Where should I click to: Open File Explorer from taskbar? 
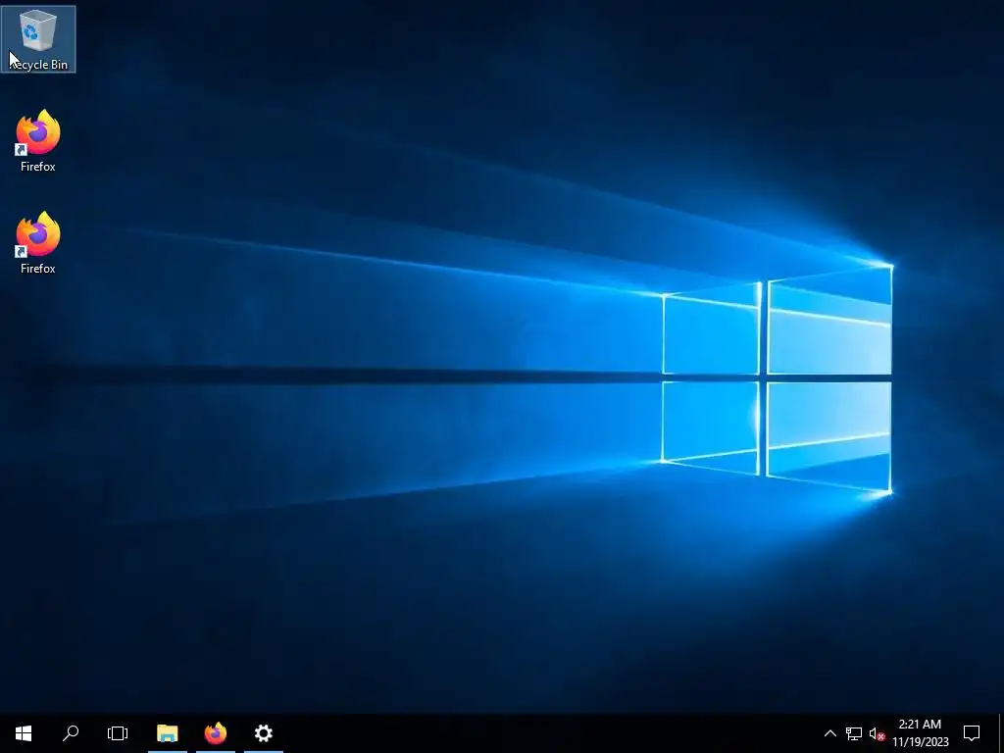[167, 733]
